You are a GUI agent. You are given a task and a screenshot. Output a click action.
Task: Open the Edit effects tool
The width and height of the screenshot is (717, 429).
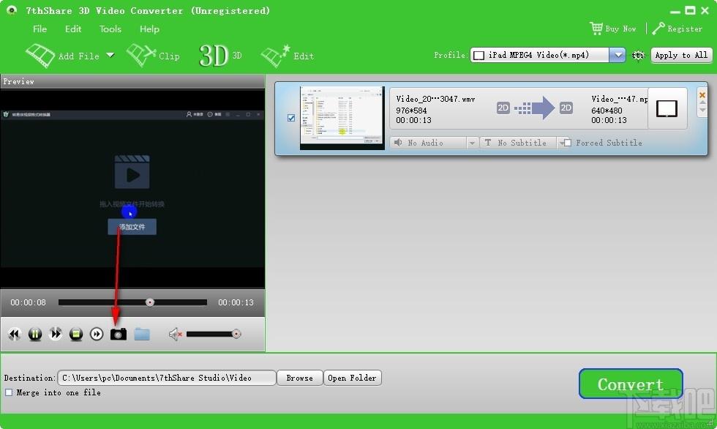pos(287,56)
